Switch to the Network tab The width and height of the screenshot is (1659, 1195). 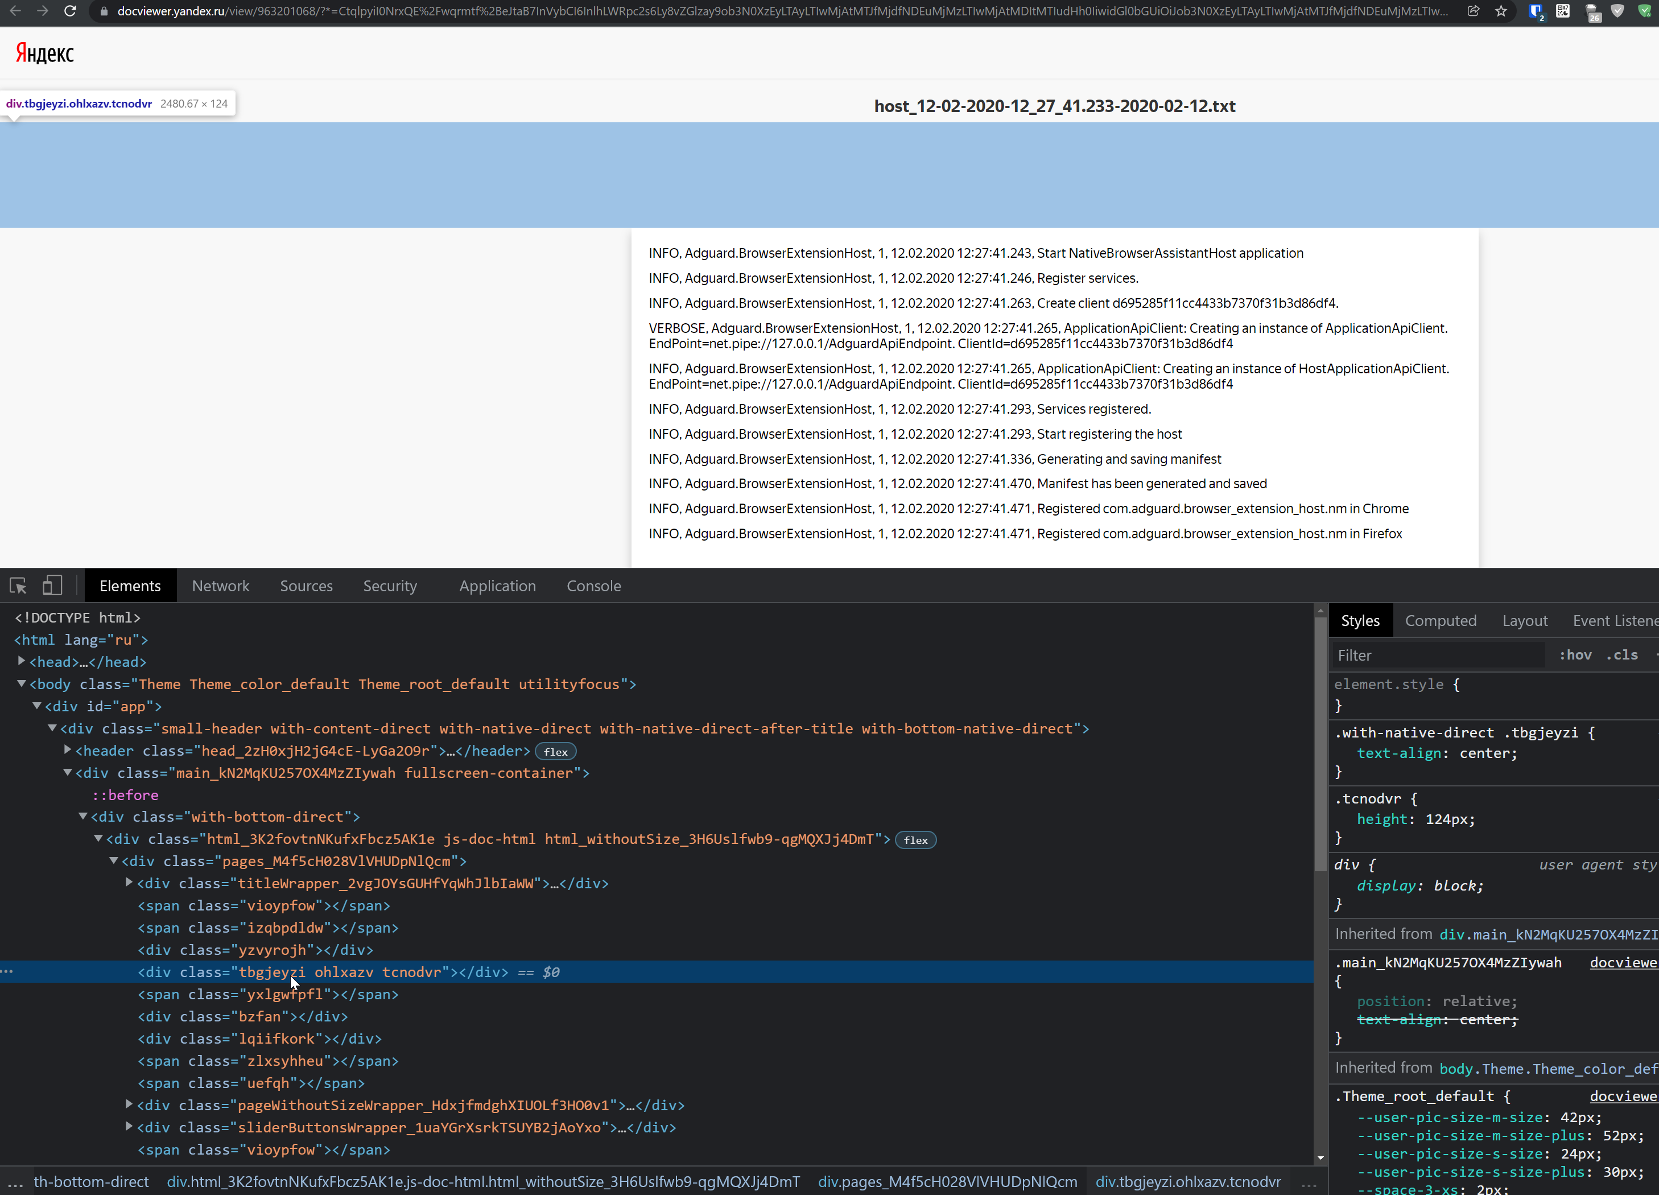click(221, 586)
